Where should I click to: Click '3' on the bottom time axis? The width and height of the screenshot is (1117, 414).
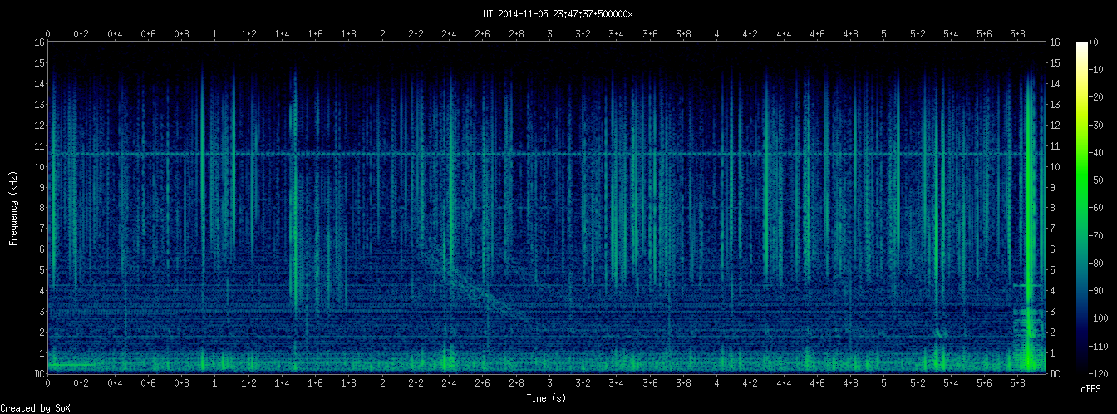click(x=549, y=384)
